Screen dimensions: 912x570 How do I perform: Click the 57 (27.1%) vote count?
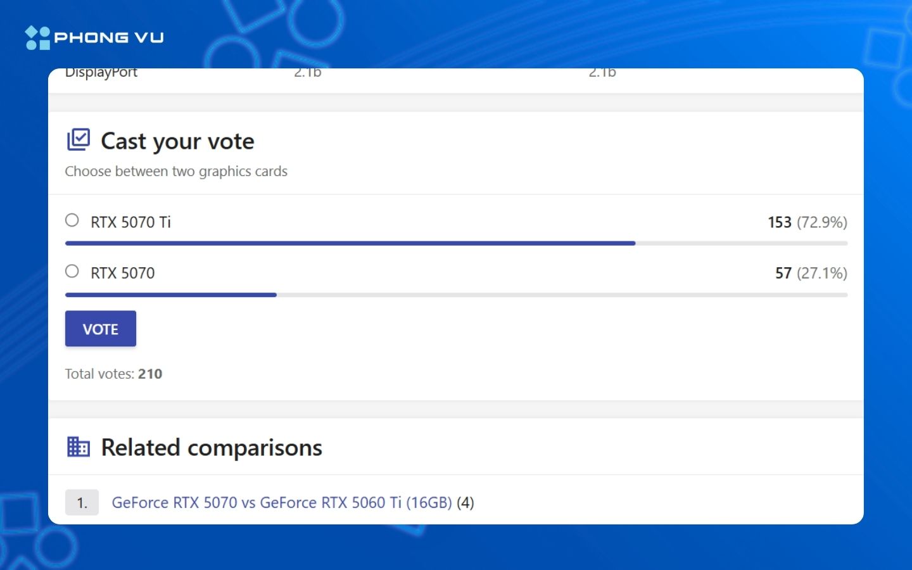(811, 273)
